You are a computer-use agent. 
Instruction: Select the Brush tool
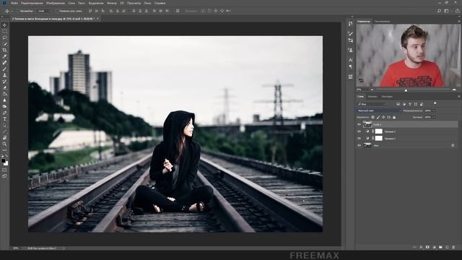pos(4,69)
